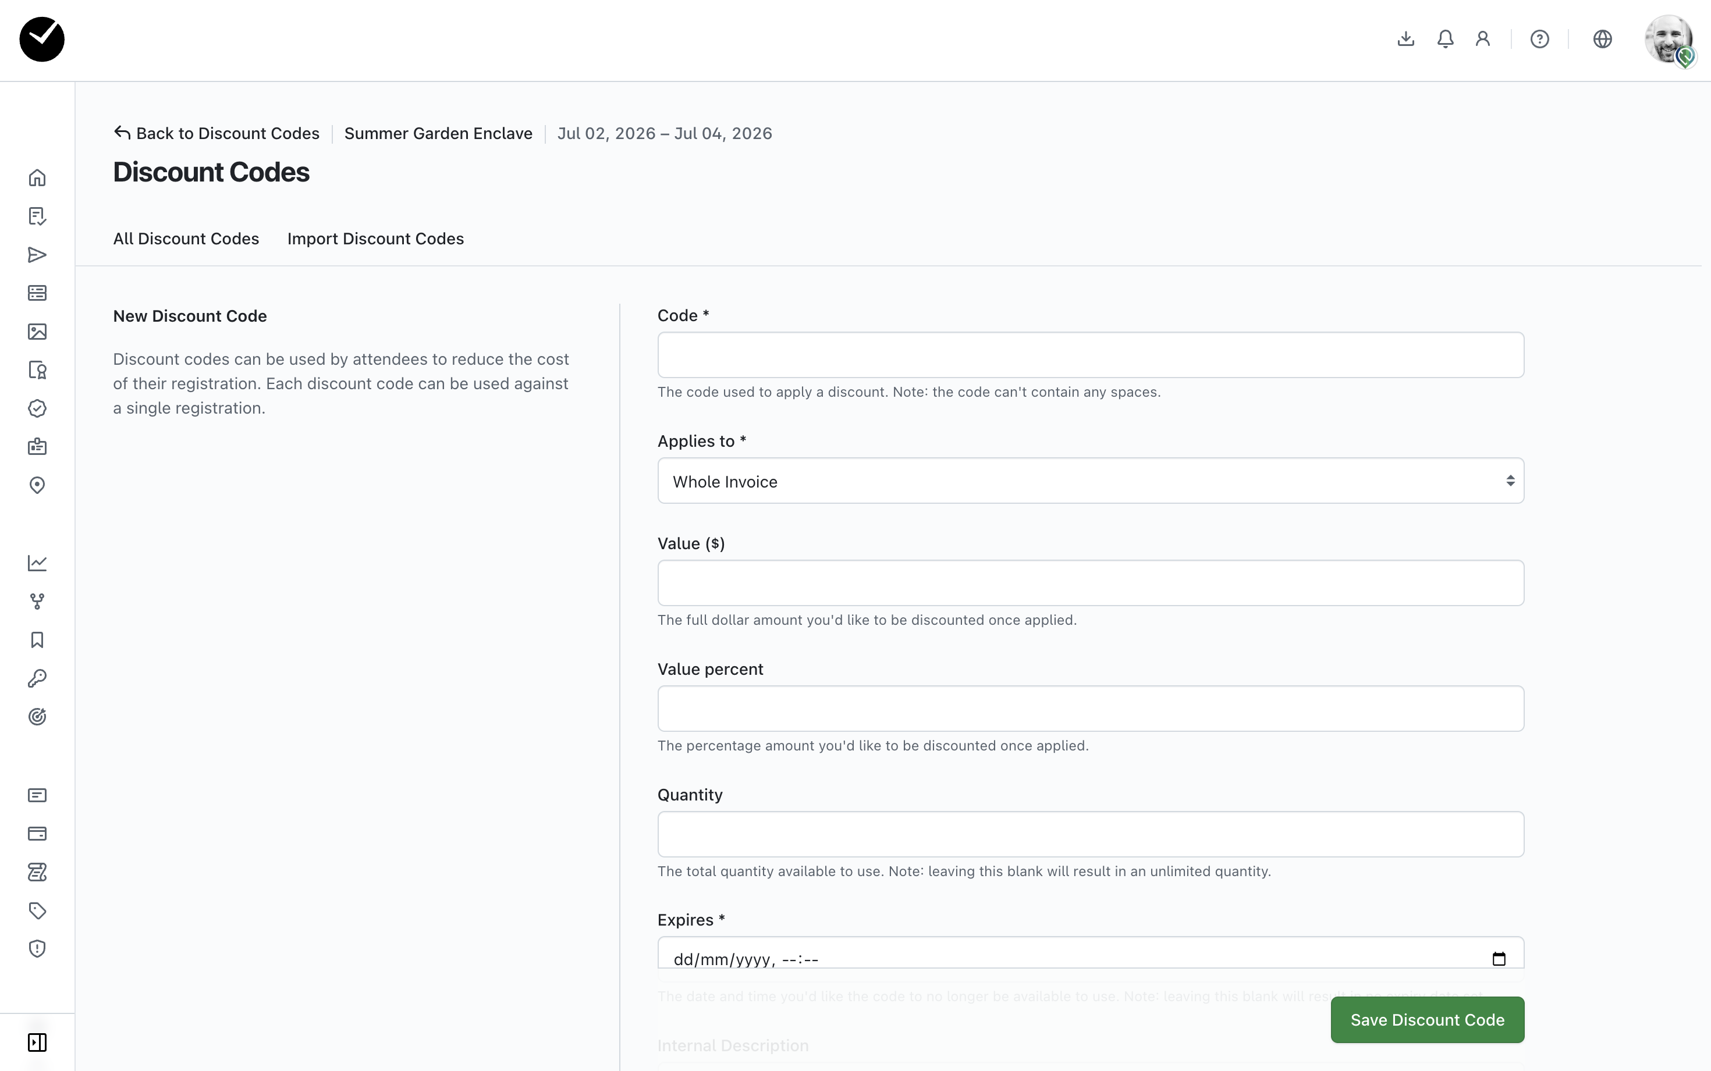The height and width of the screenshot is (1071, 1711).
Task: Open the Expires calendar picker icon
Action: tap(1499, 959)
